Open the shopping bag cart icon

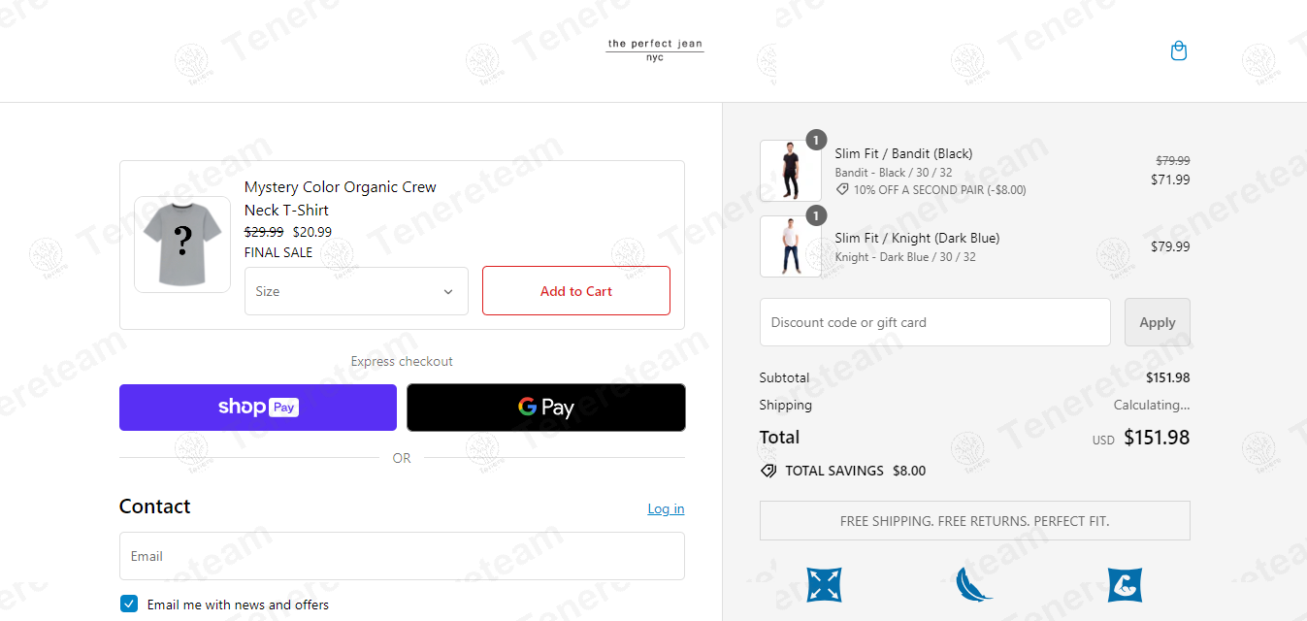[x=1178, y=50]
